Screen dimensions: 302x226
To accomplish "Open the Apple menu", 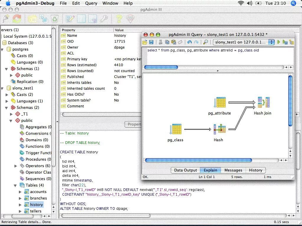I will tap(8, 3).
